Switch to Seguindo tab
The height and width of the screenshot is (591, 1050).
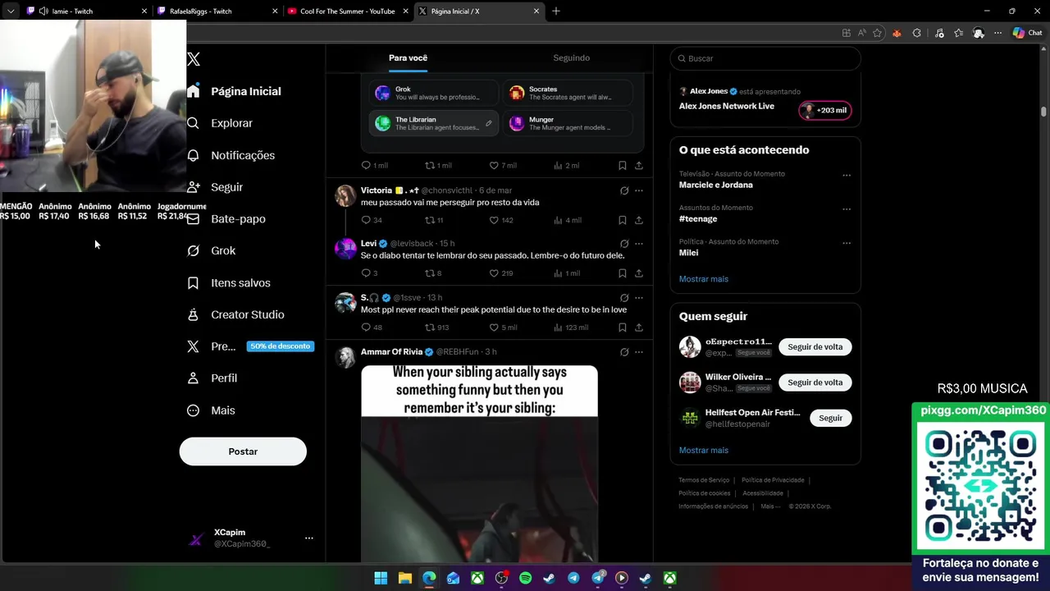click(571, 58)
